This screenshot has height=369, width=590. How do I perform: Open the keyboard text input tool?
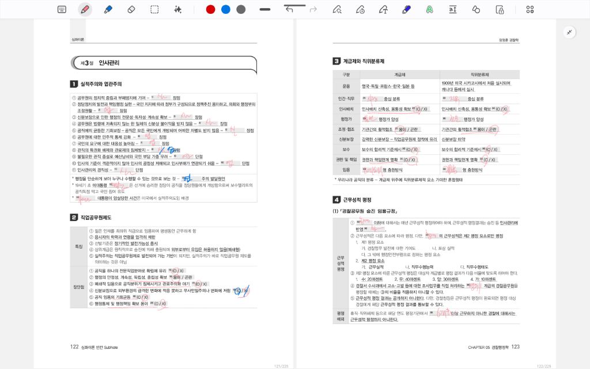tap(62, 9)
